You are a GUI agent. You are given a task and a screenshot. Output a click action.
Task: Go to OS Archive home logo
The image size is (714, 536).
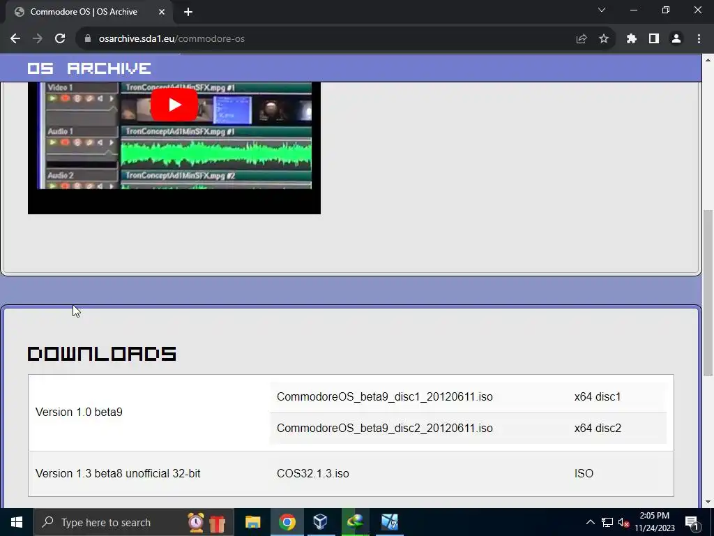(89, 68)
